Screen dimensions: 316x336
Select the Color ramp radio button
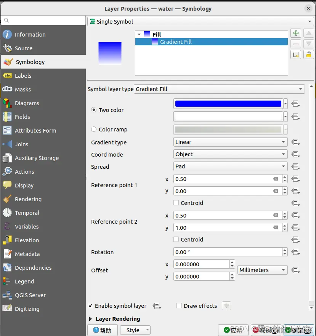tap(94, 130)
